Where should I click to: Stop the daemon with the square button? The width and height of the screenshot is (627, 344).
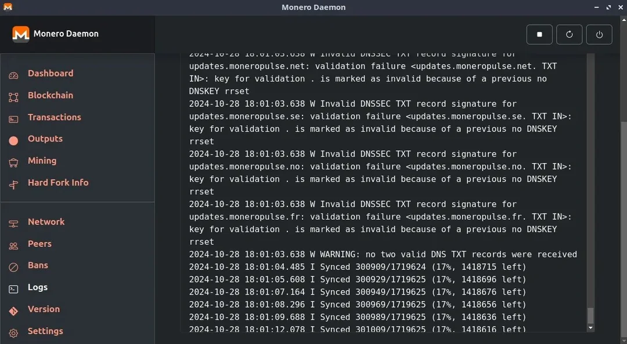pyautogui.click(x=539, y=34)
